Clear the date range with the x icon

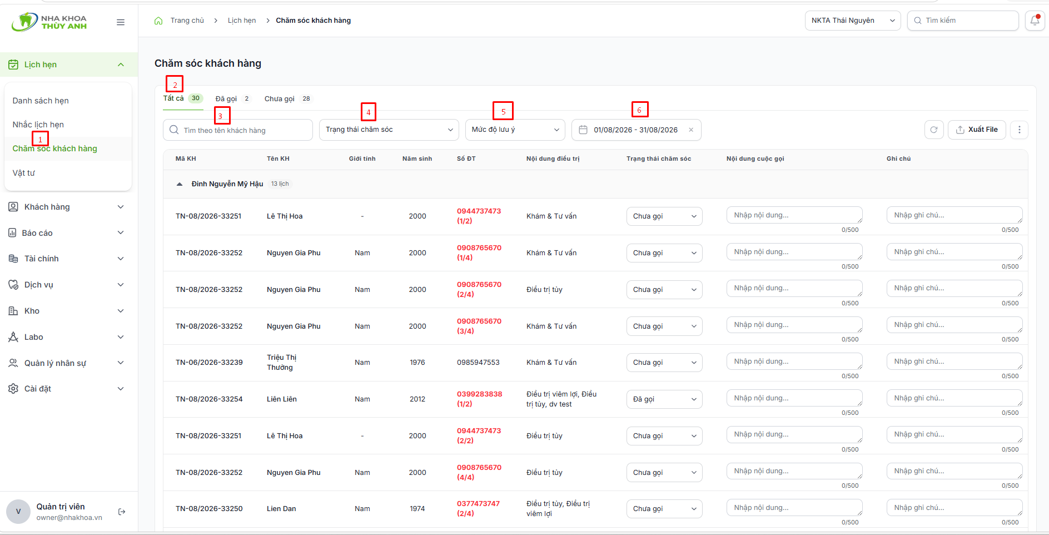click(691, 130)
